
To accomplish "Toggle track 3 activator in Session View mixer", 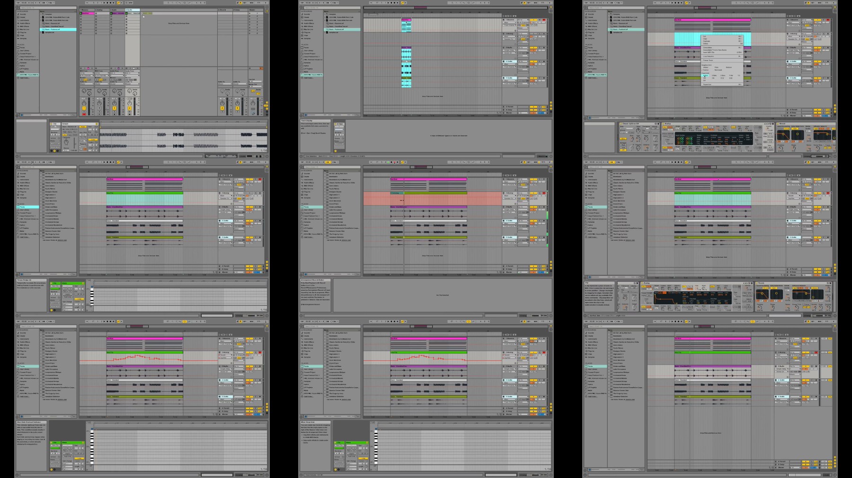I will click(115, 108).
